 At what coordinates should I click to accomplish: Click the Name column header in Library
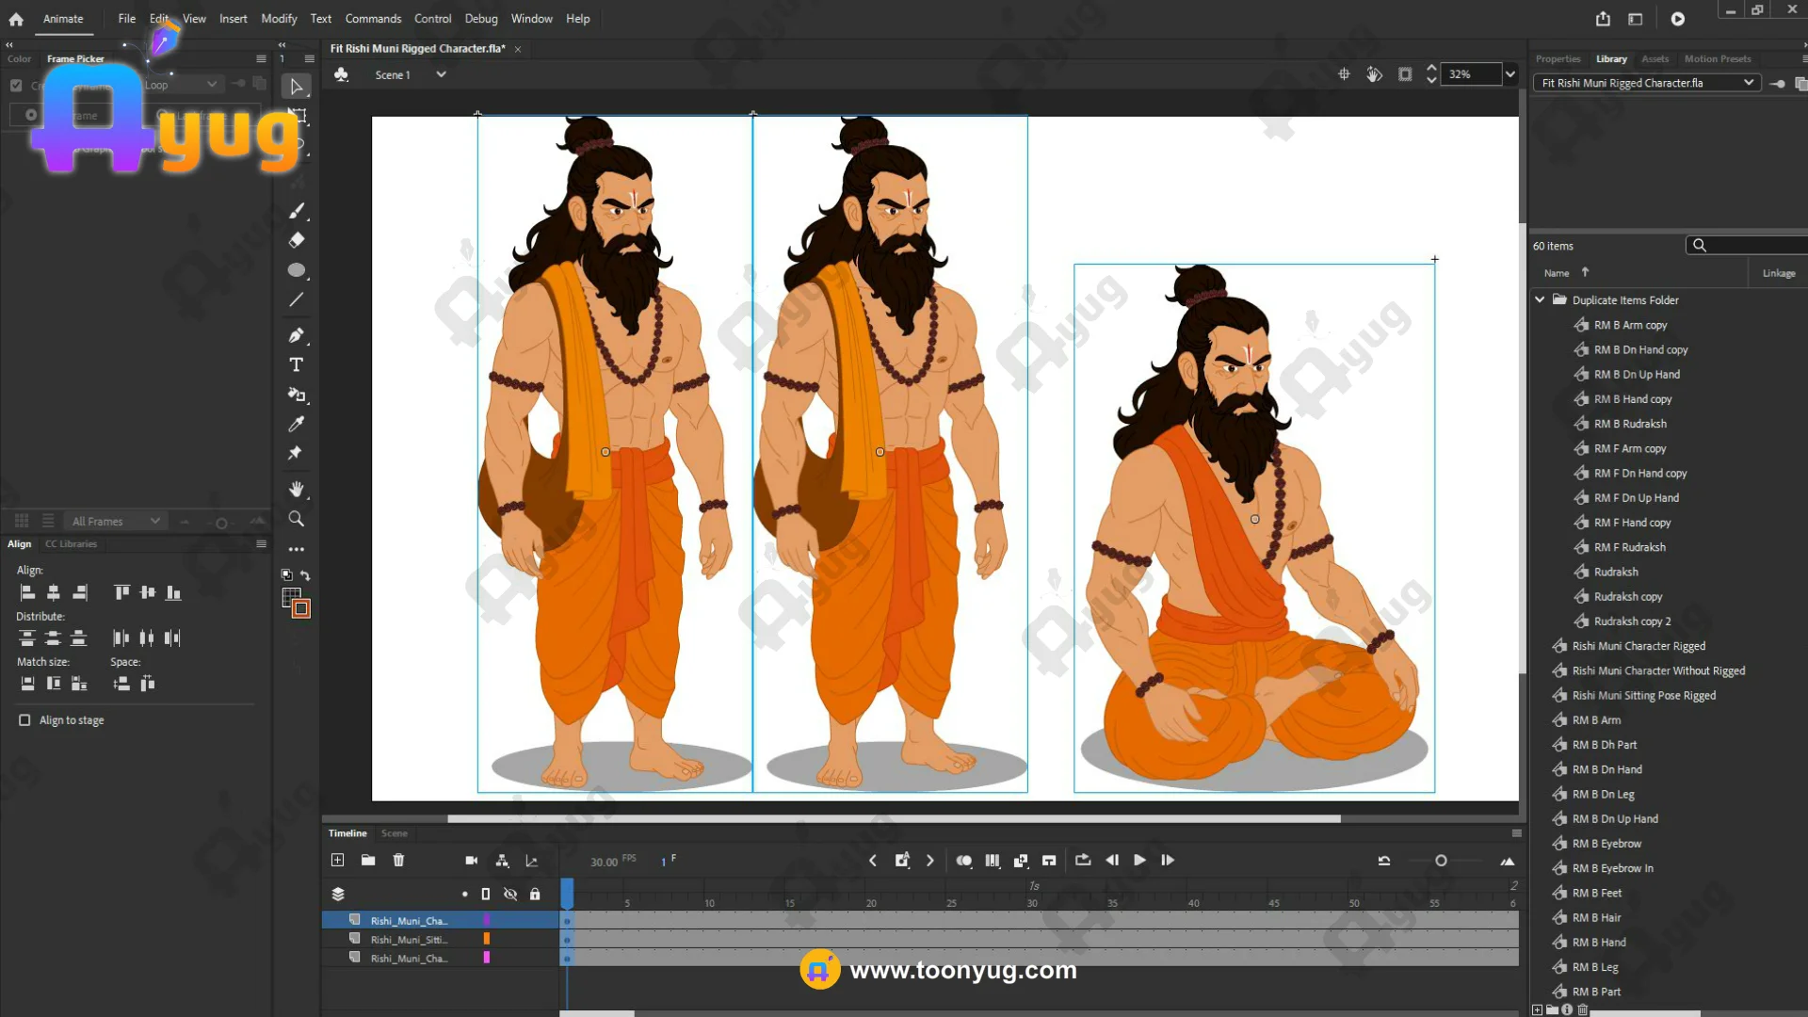[1557, 273]
